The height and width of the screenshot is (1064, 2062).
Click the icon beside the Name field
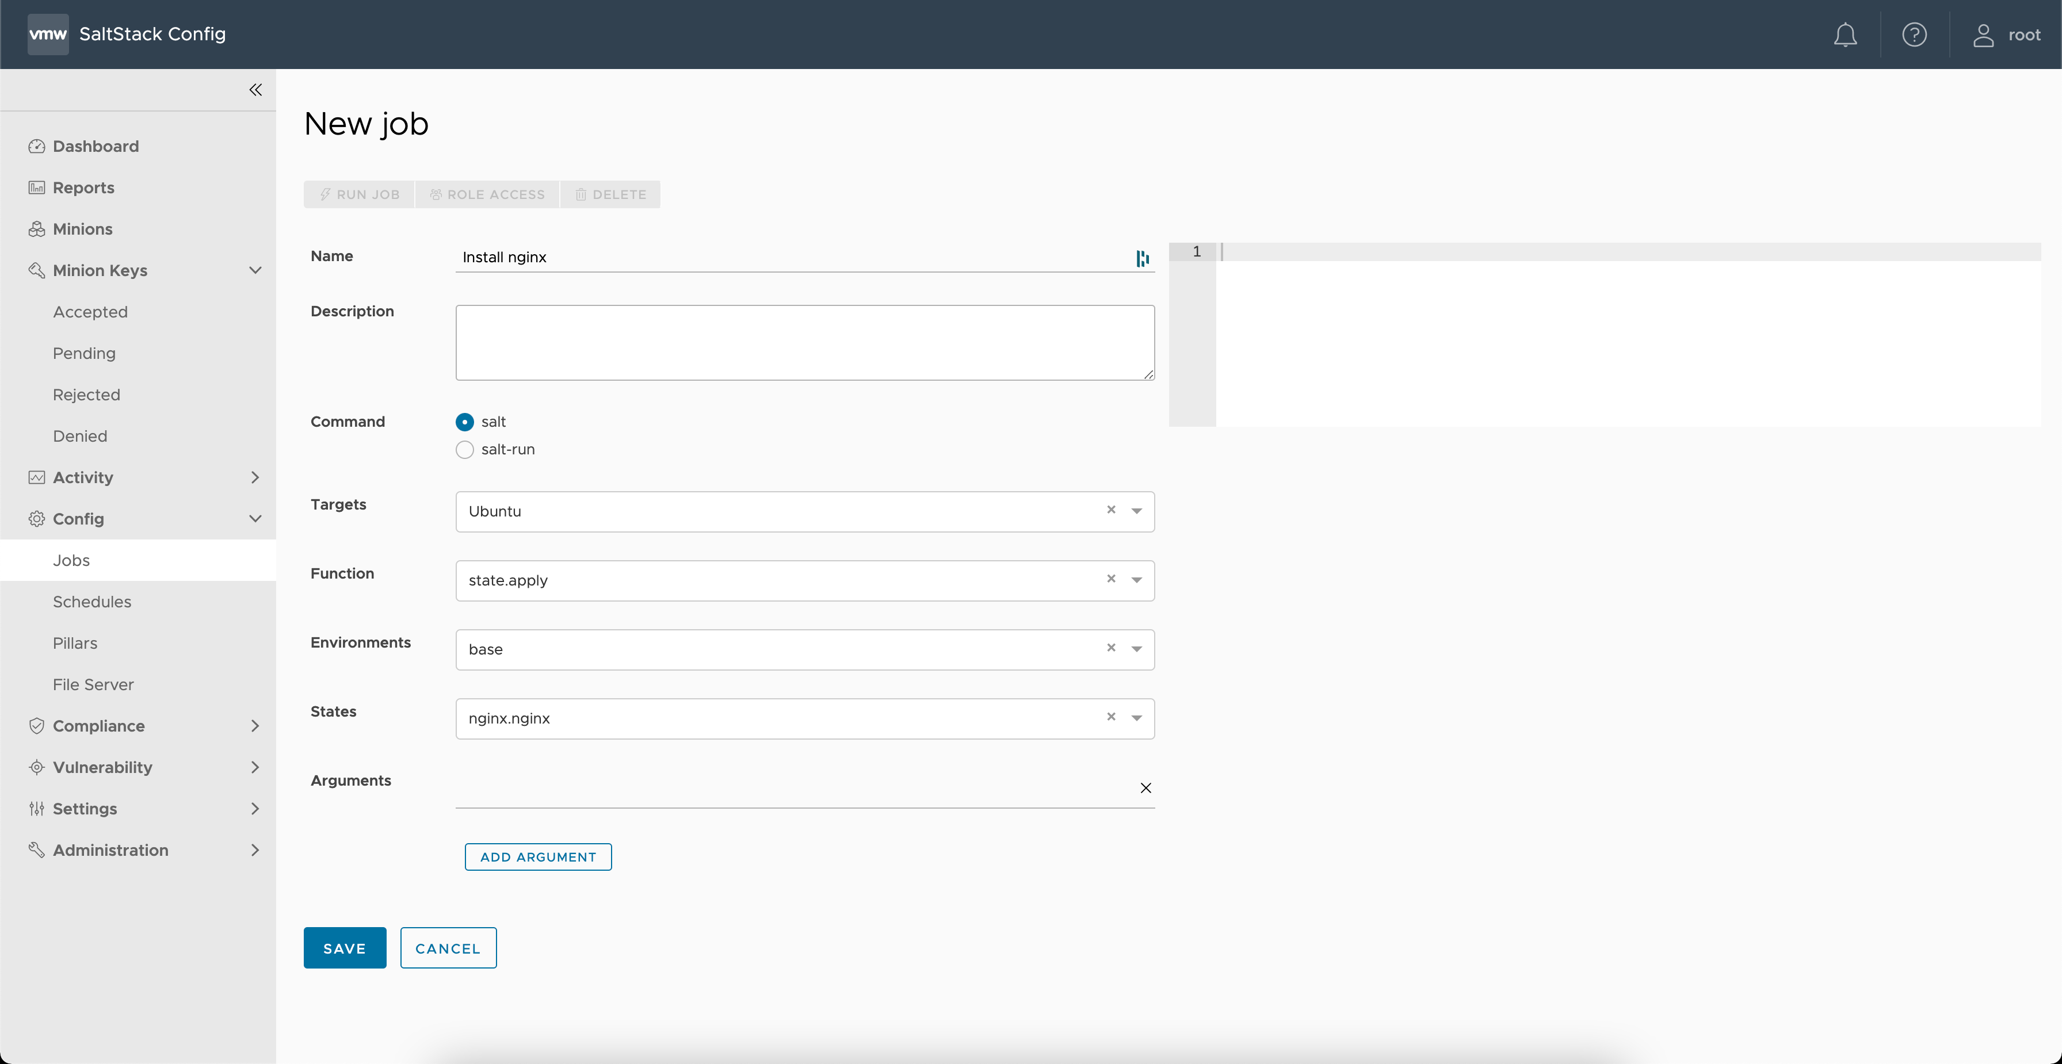(x=1141, y=258)
